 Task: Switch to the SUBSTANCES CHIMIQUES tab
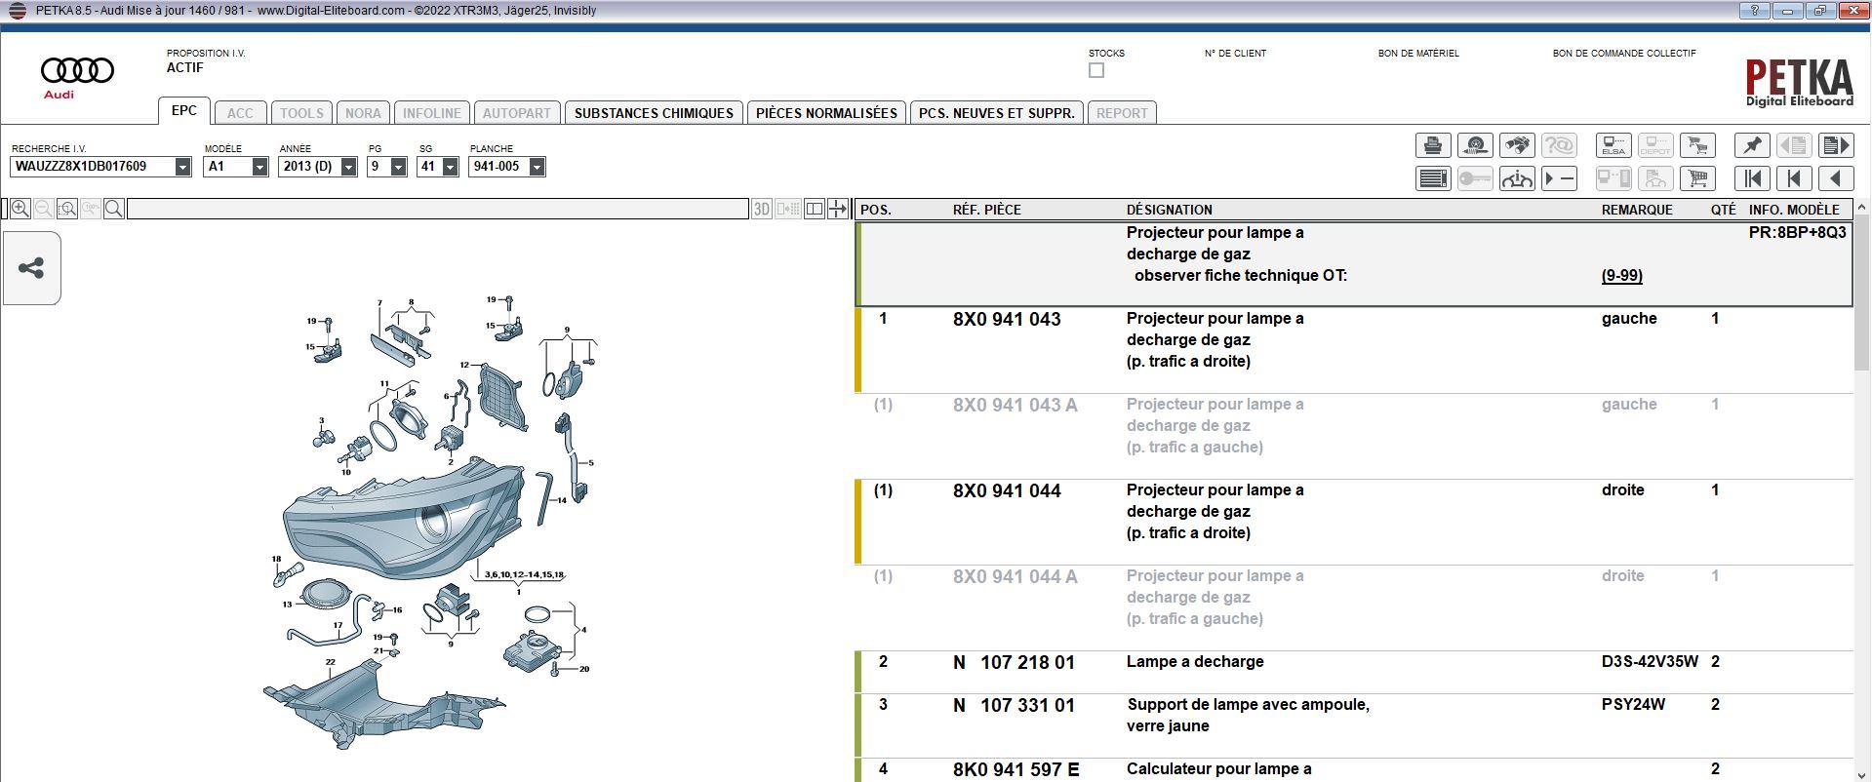pos(654,113)
